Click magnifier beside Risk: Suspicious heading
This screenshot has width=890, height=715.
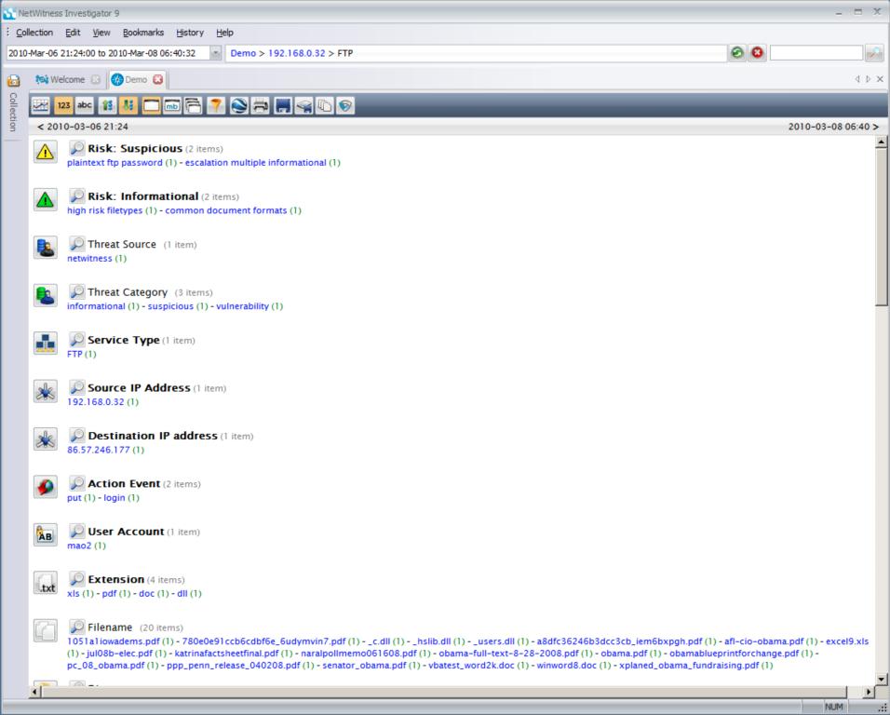76,148
